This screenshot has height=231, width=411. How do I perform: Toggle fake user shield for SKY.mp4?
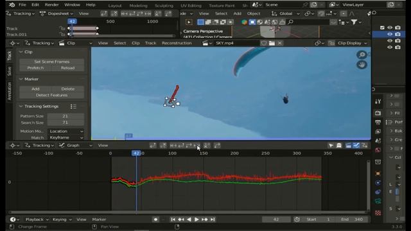point(264,43)
